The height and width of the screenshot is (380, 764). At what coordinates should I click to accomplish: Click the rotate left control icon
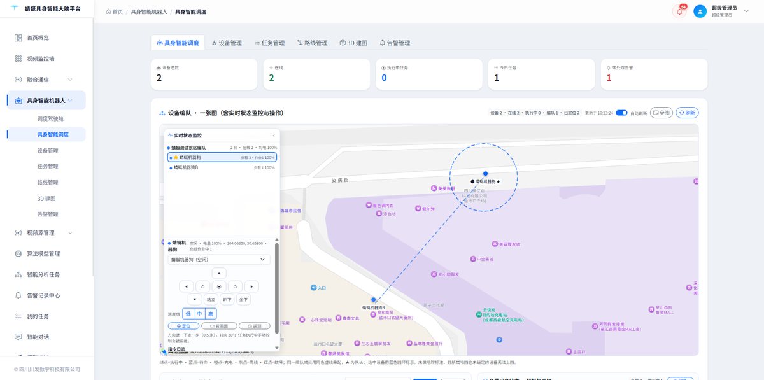point(202,286)
